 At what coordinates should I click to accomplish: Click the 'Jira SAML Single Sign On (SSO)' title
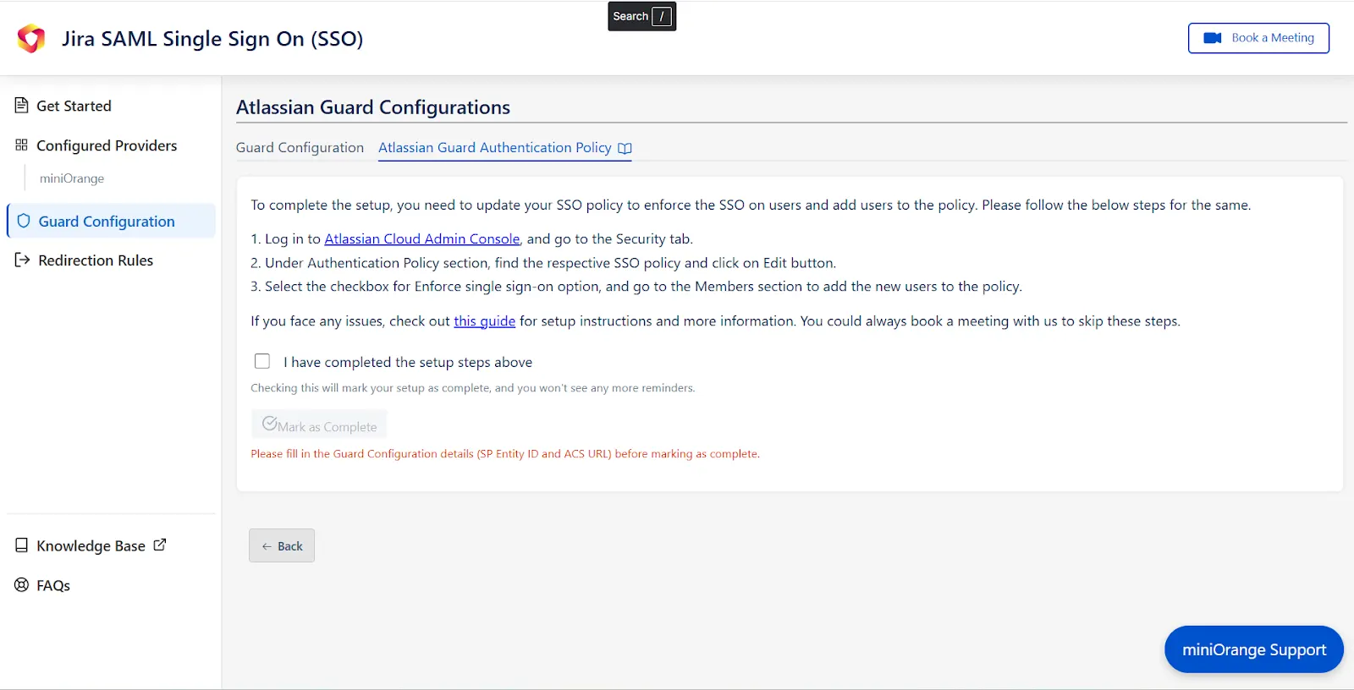[x=212, y=39]
